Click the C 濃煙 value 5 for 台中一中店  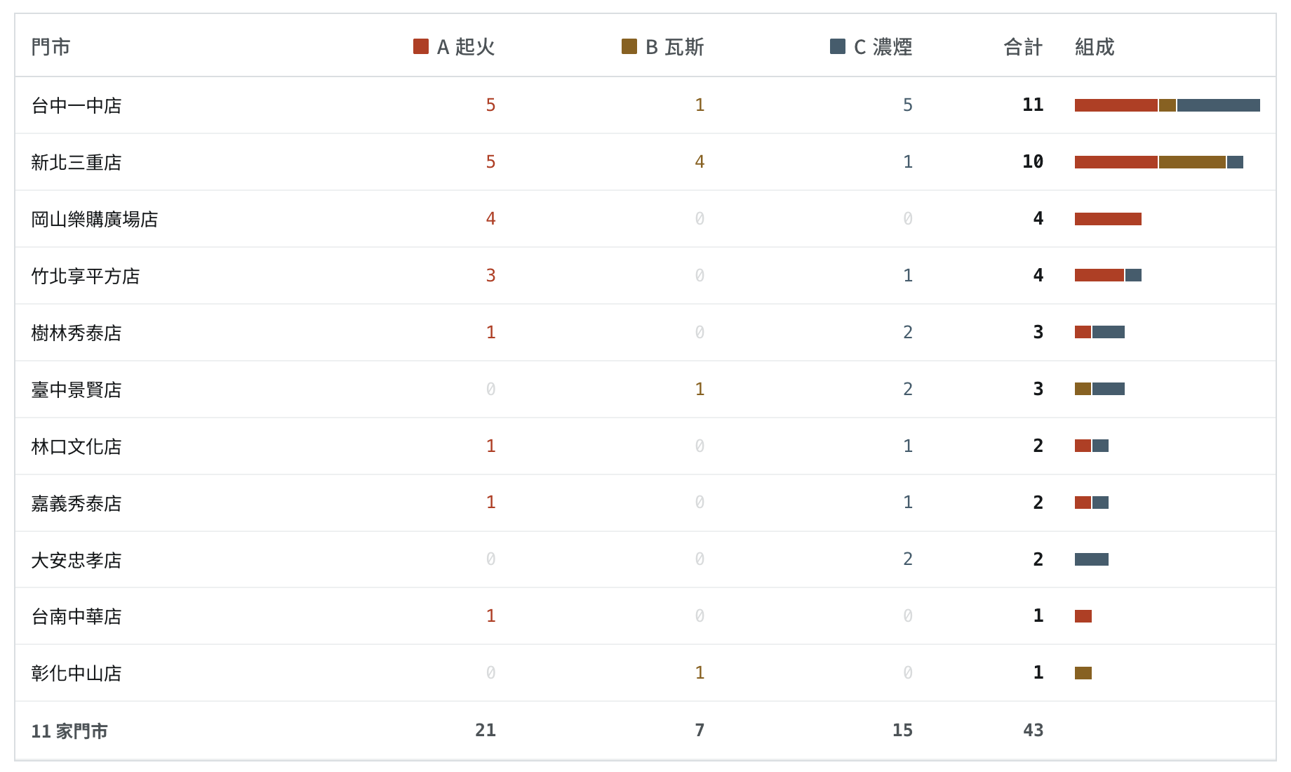click(x=908, y=105)
